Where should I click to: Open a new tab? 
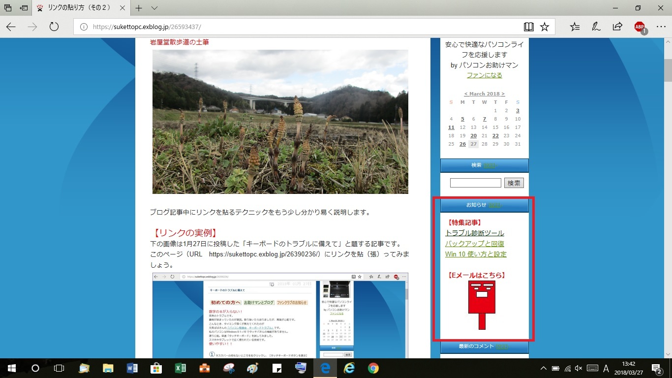coord(139,8)
